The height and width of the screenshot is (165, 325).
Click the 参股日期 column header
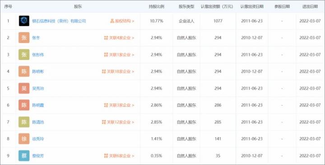(x=282, y=6)
